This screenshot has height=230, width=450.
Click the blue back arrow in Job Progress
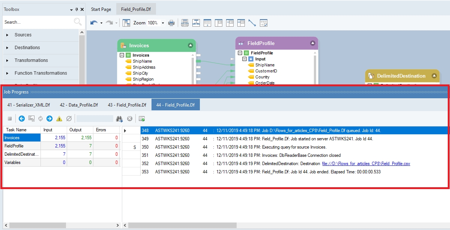click(x=22, y=119)
